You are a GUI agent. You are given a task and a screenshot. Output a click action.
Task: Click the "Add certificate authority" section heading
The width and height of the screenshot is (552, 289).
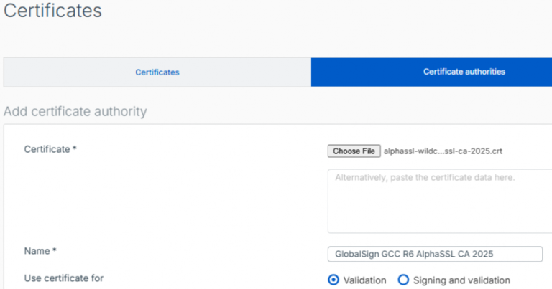click(x=75, y=112)
